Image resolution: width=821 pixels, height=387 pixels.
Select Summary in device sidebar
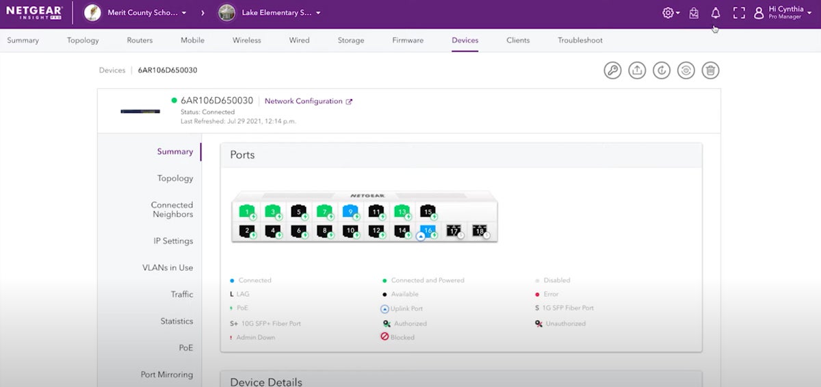point(175,152)
